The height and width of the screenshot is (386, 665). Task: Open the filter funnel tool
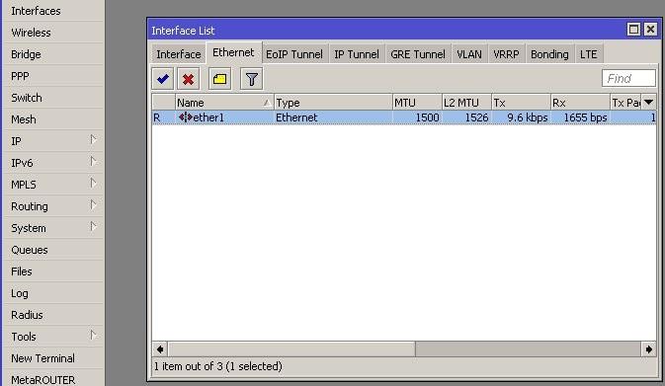coord(252,79)
